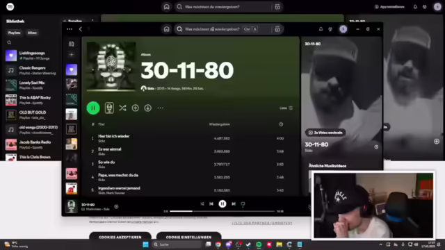Open Liked Songs playlist in back window library
Viewport: 445px width, 250px height.
pyautogui.click(x=31, y=56)
